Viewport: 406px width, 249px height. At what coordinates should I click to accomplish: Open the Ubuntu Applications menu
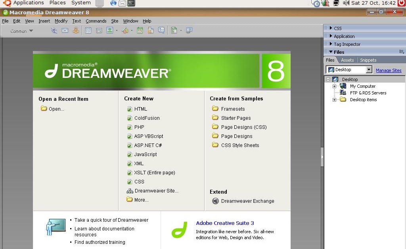click(29, 3)
